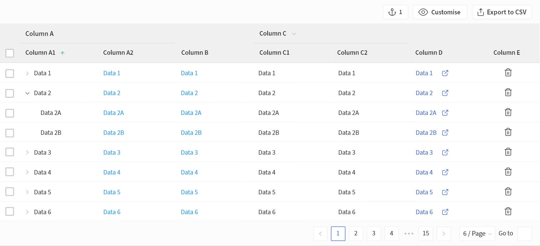Click the trash icon for row Data 2B
The height and width of the screenshot is (246, 540).
click(x=508, y=132)
